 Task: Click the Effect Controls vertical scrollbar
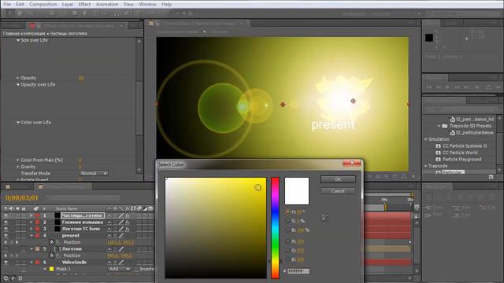(x=139, y=105)
